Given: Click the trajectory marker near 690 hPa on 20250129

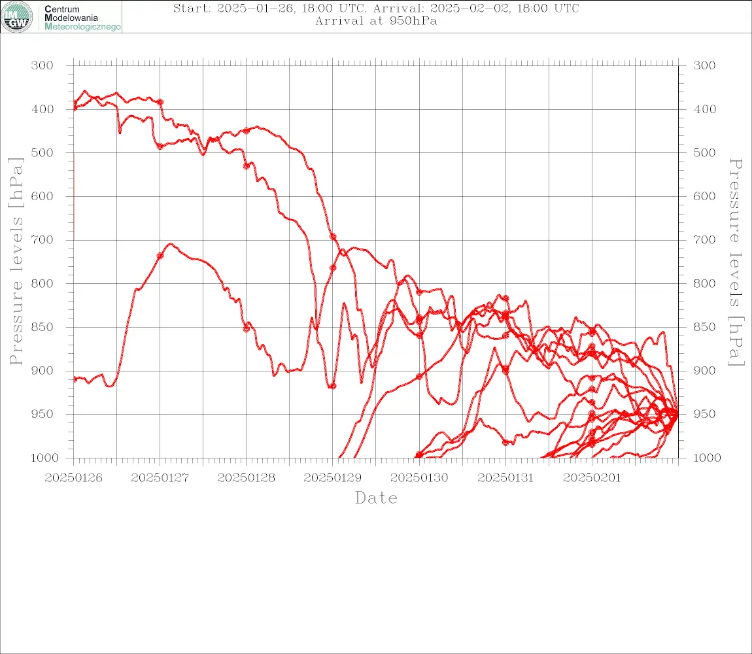Looking at the screenshot, I should click(333, 237).
